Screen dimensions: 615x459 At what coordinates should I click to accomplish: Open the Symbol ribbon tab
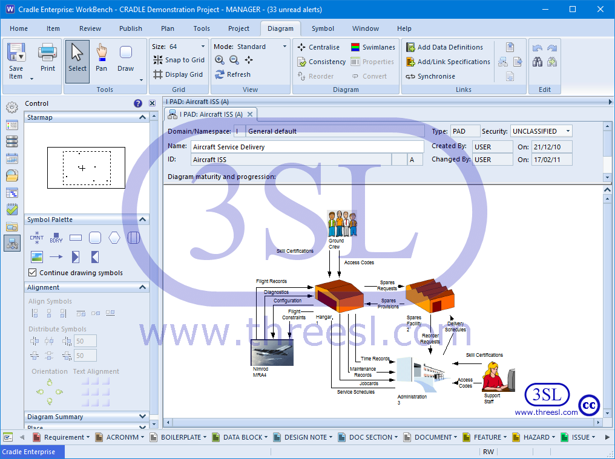tap(323, 28)
